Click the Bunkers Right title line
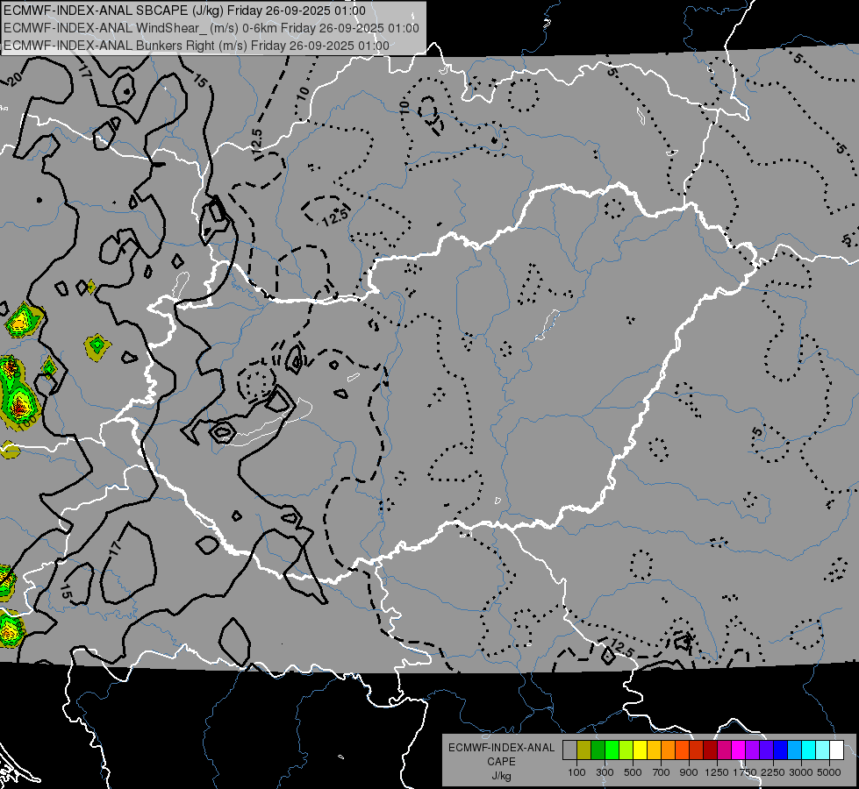 tap(197, 46)
